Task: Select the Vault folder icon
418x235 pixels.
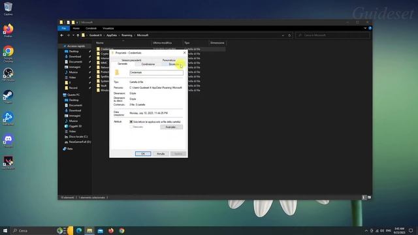Action: click(98, 86)
